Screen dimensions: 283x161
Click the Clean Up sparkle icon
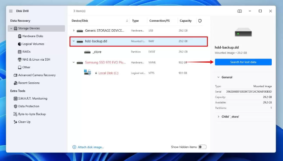(16, 122)
